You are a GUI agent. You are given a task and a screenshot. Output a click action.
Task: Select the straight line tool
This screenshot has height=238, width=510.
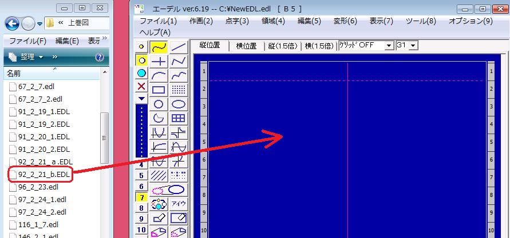point(179,47)
